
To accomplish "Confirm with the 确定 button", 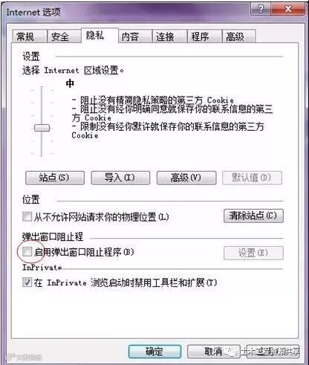I will point(154,352).
